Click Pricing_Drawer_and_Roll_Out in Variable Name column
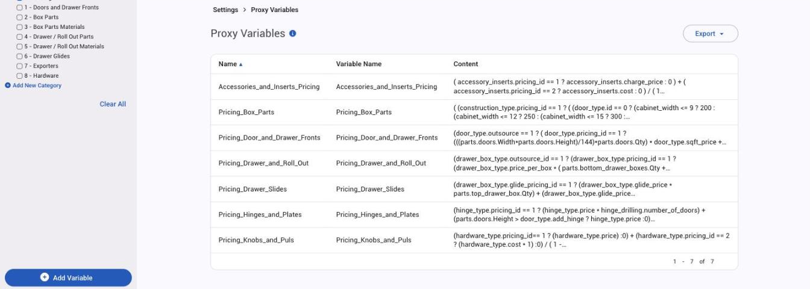The image size is (810, 289). pos(381,163)
